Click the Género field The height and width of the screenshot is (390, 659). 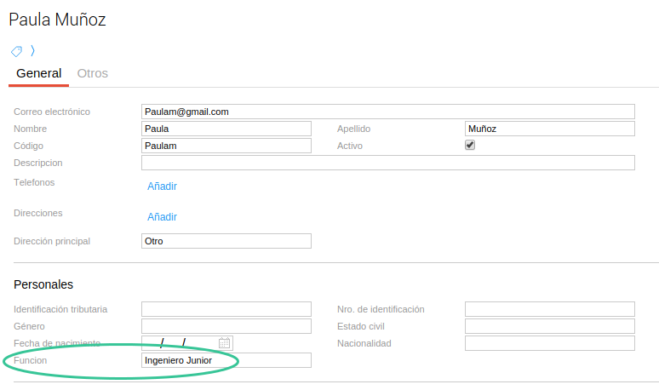pyautogui.click(x=226, y=326)
